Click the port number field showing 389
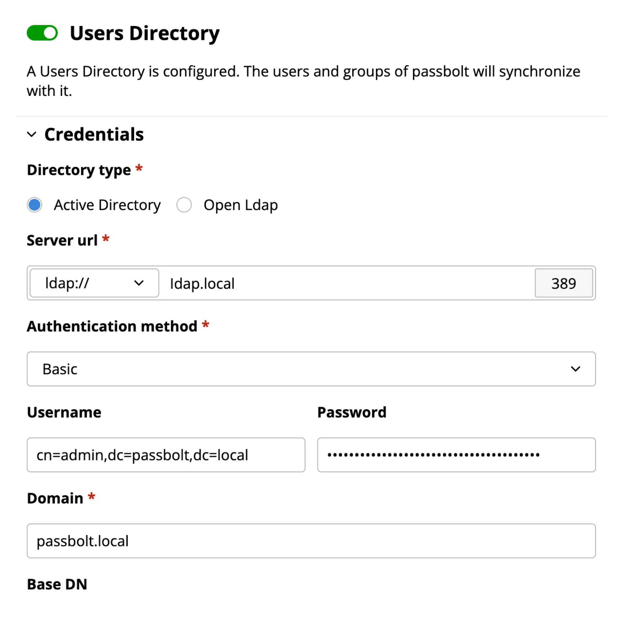The height and width of the screenshot is (623, 623). click(564, 283)
